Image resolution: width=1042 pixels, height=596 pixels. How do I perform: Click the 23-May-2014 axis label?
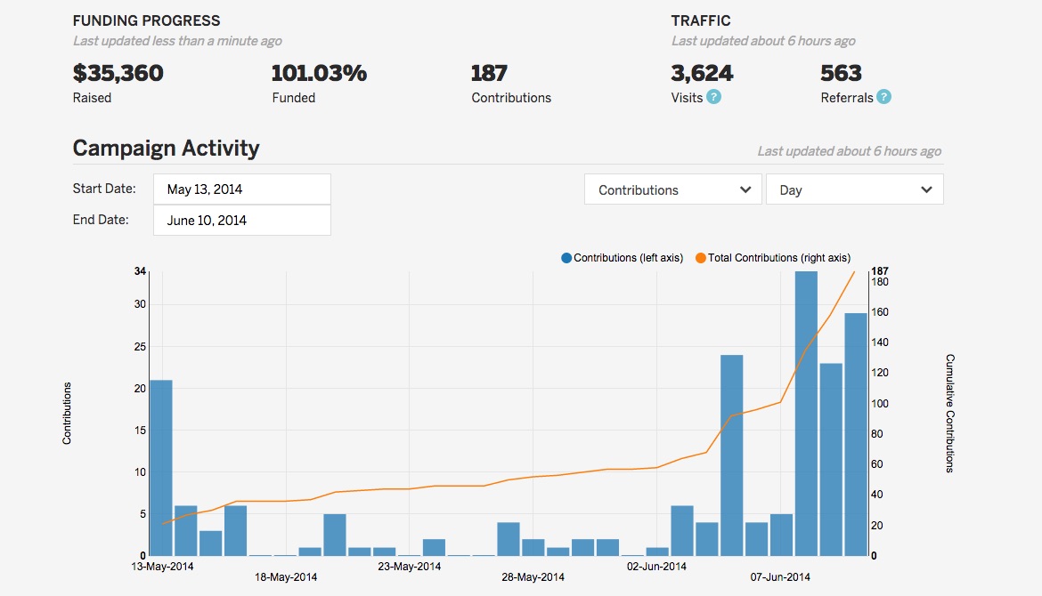[410, 567]
